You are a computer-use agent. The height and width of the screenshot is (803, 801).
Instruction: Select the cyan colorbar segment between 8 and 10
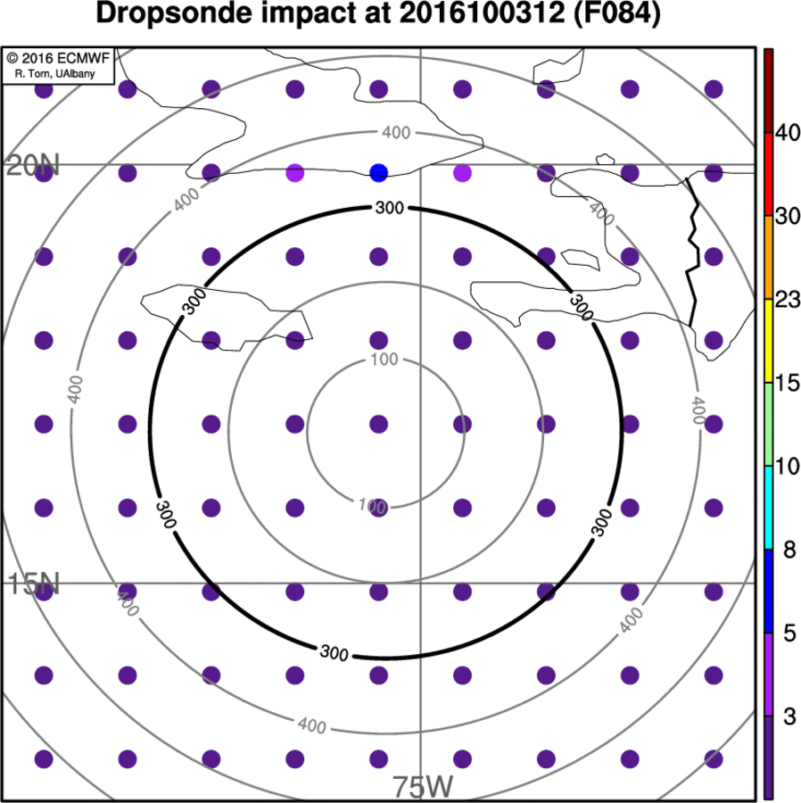pyautogui.click(x=768, y=508)
